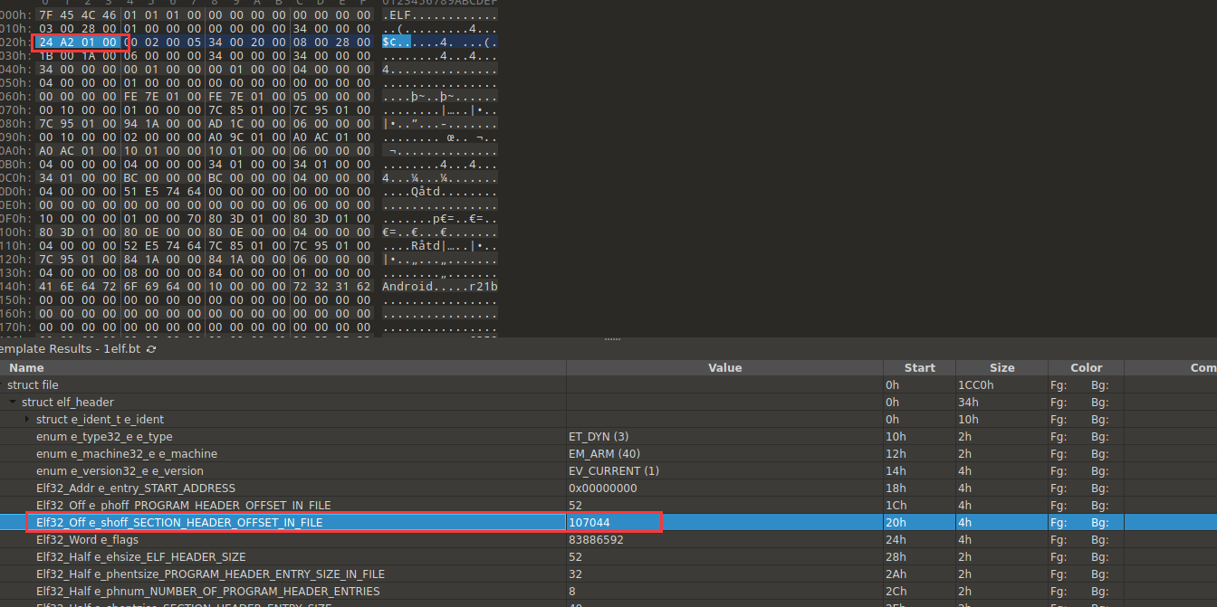Select the e_phoff_PROGRAM_HEADER_OFFSET_IN_FILE row
This screenshot has height=607, width=1217.
608,506
